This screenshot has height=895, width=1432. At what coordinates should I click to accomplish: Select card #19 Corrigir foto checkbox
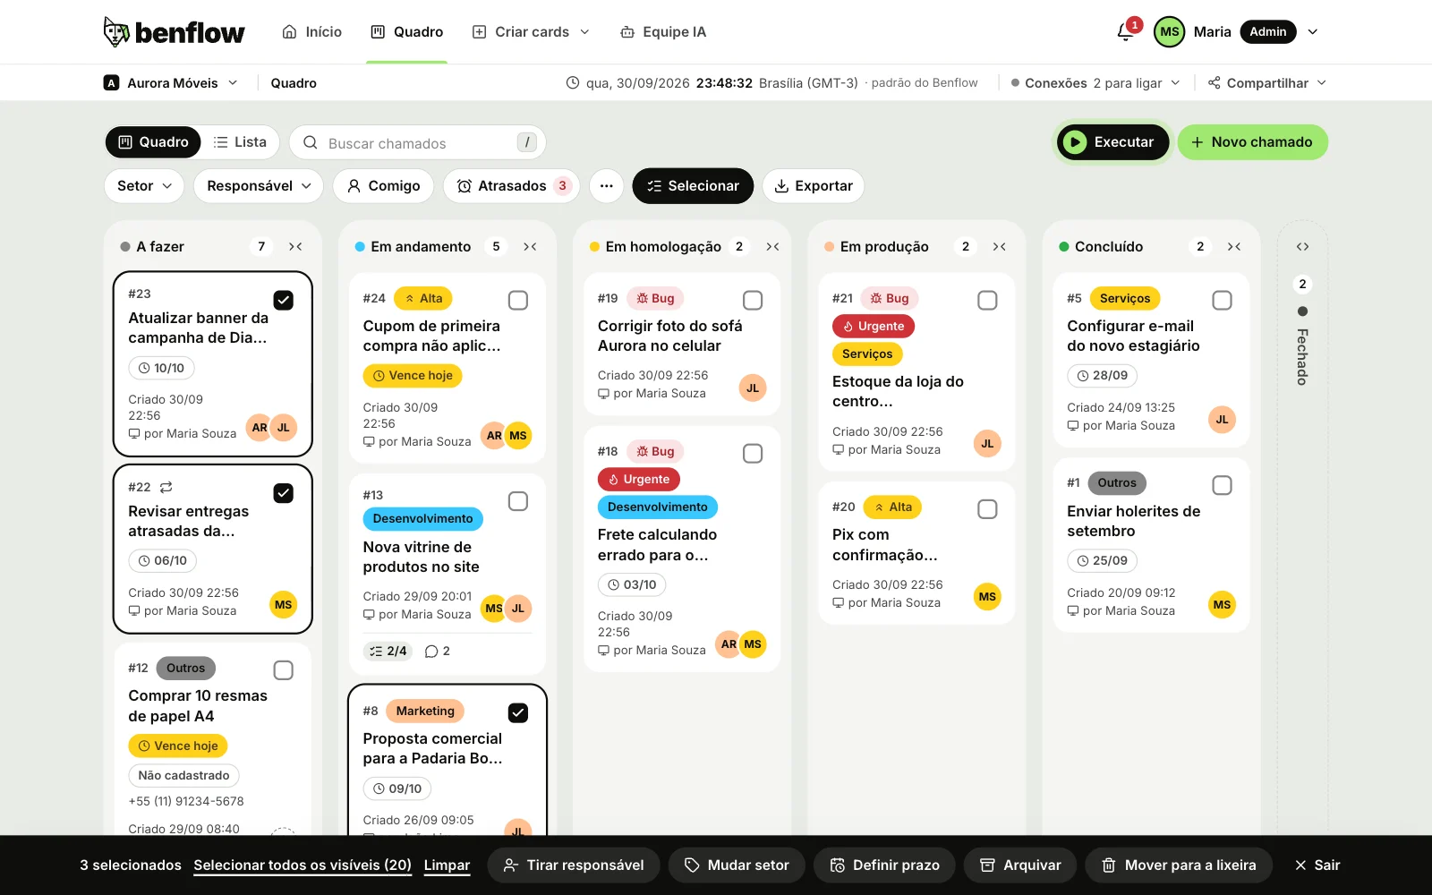[x=753, y=301]
